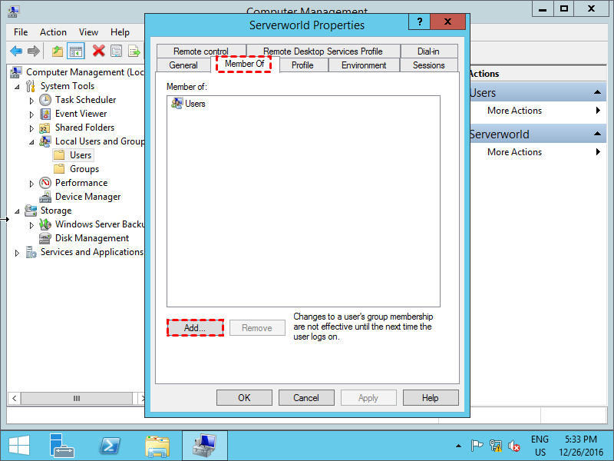The image size is (614, 461).
Task: Click the Forward arrow toolbar icon
Action: (34, 51)
